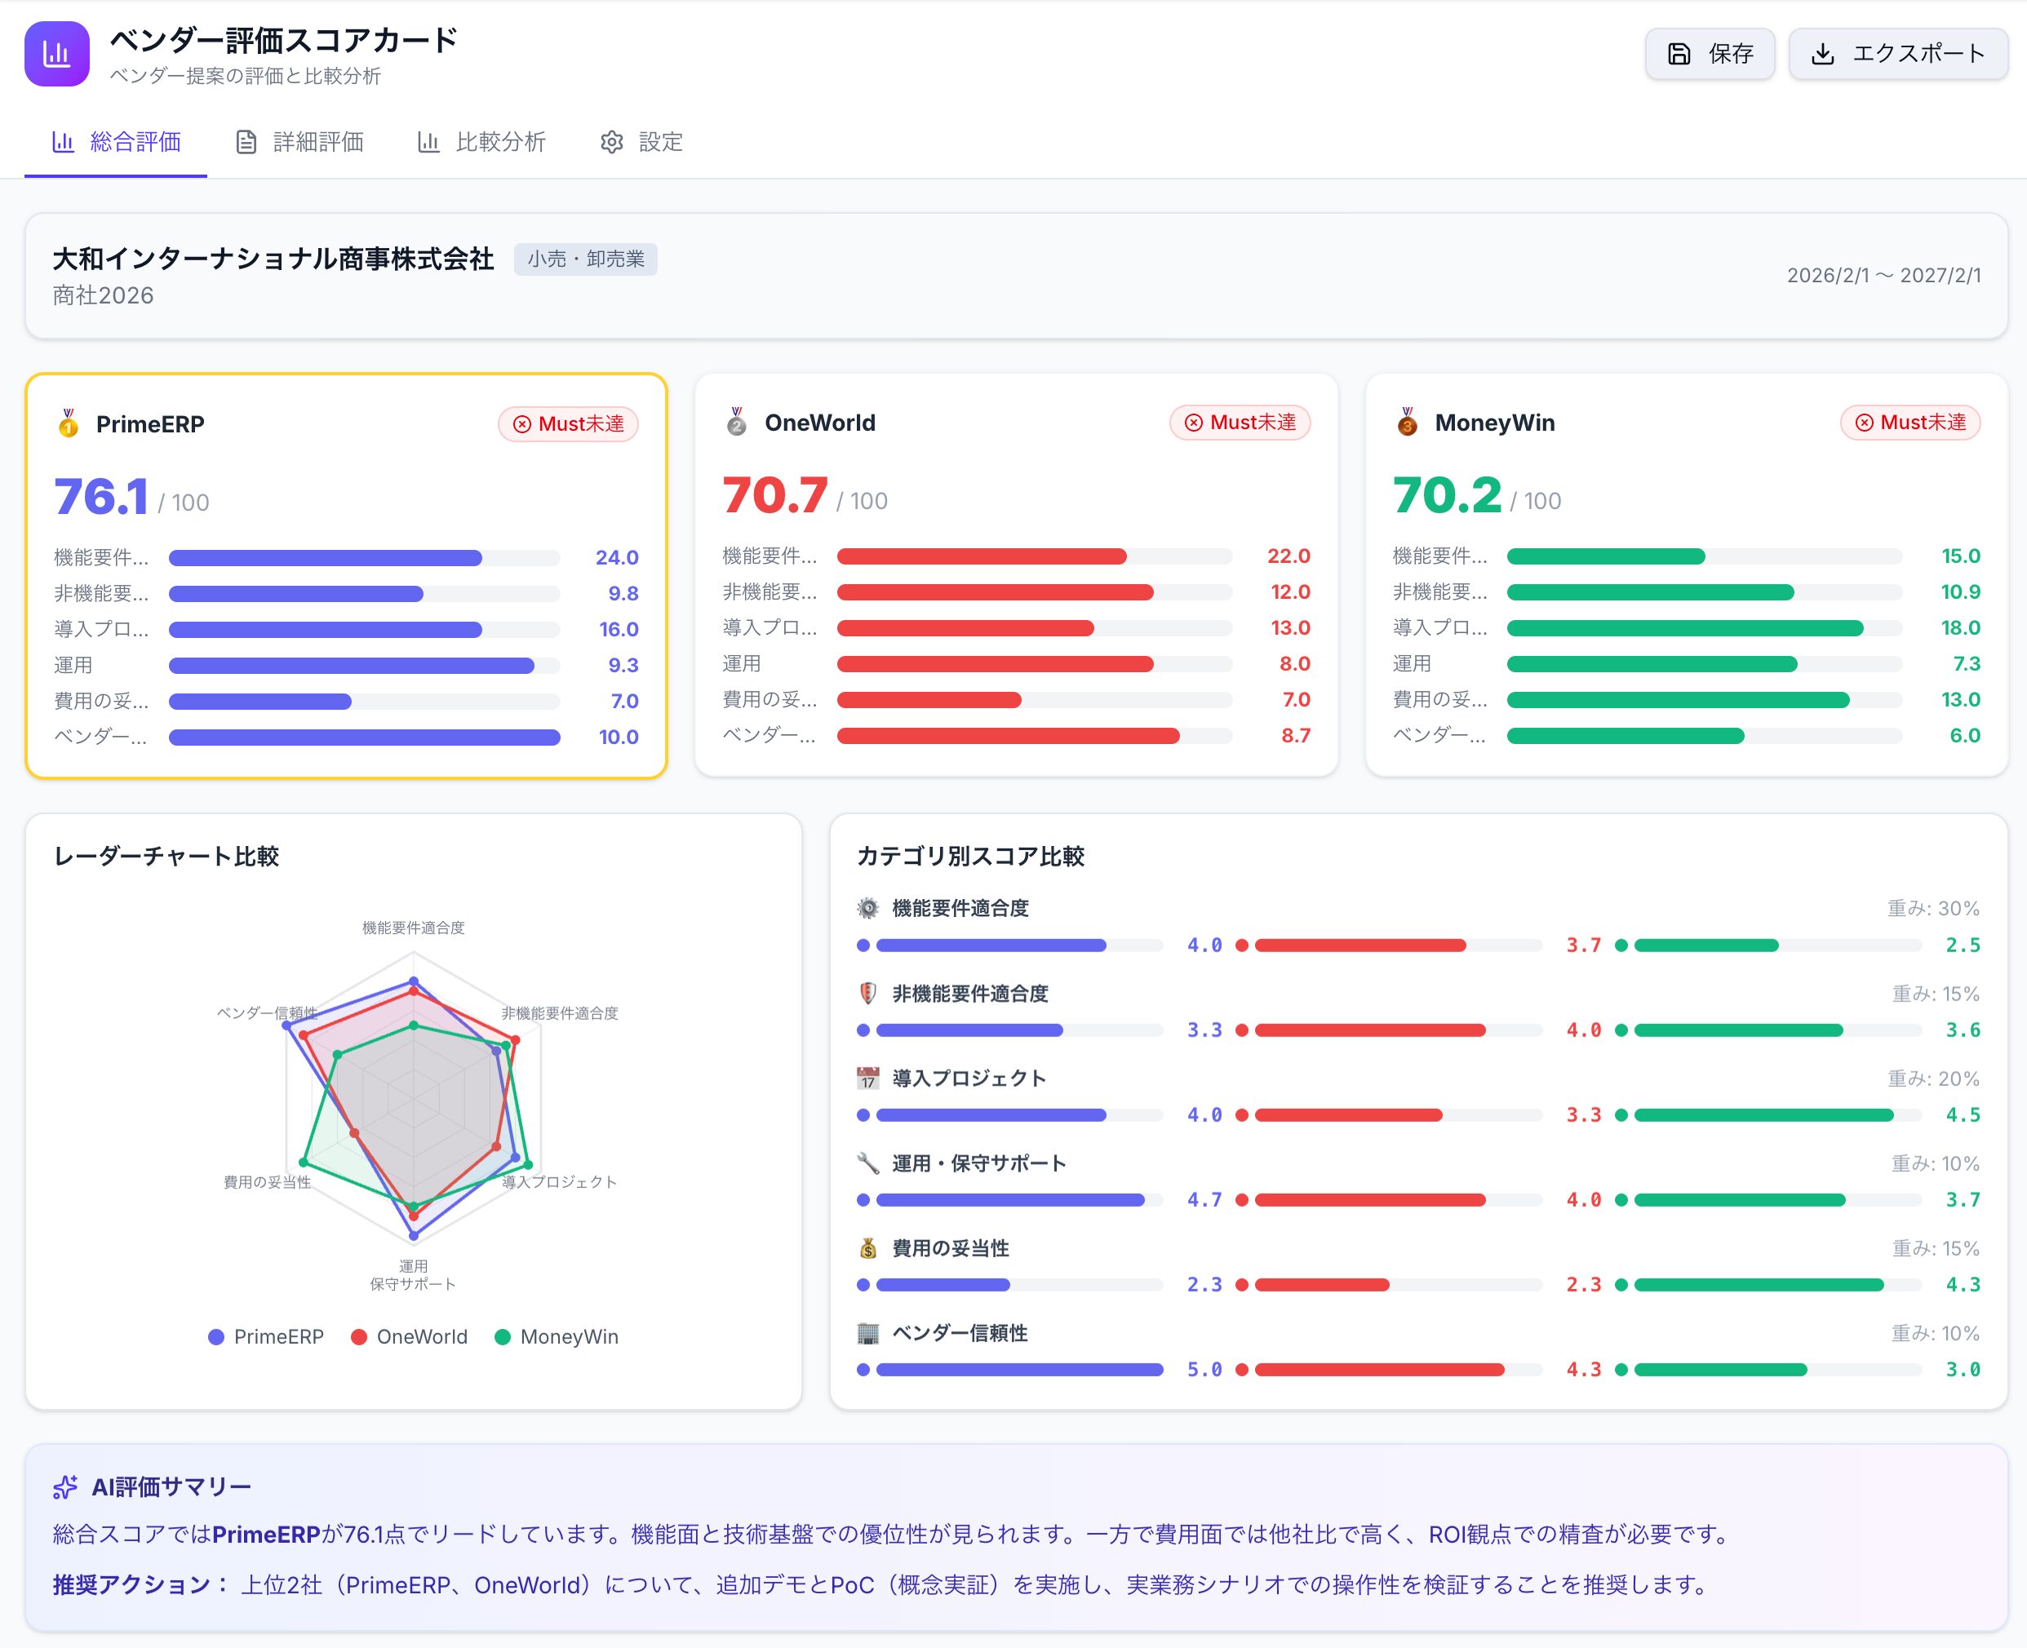Toggle the PrimeERP series in the radar chart legend
Viewport: 2027px width, 1648px height.
pos(266,1336)
